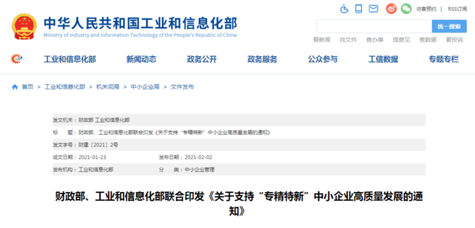Open the 专题专栏 nav menu
475x228 pixels.
(x=444, y=59)
